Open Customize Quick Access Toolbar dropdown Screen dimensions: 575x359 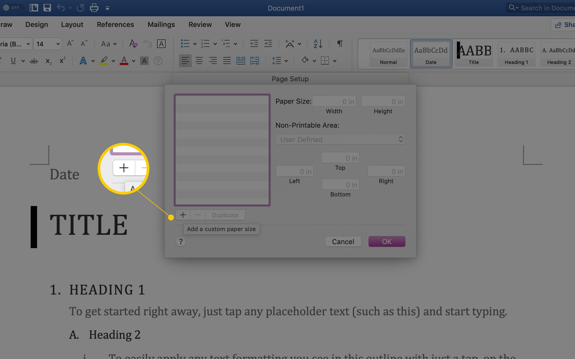pyautogui.click(x=107, y=8)
